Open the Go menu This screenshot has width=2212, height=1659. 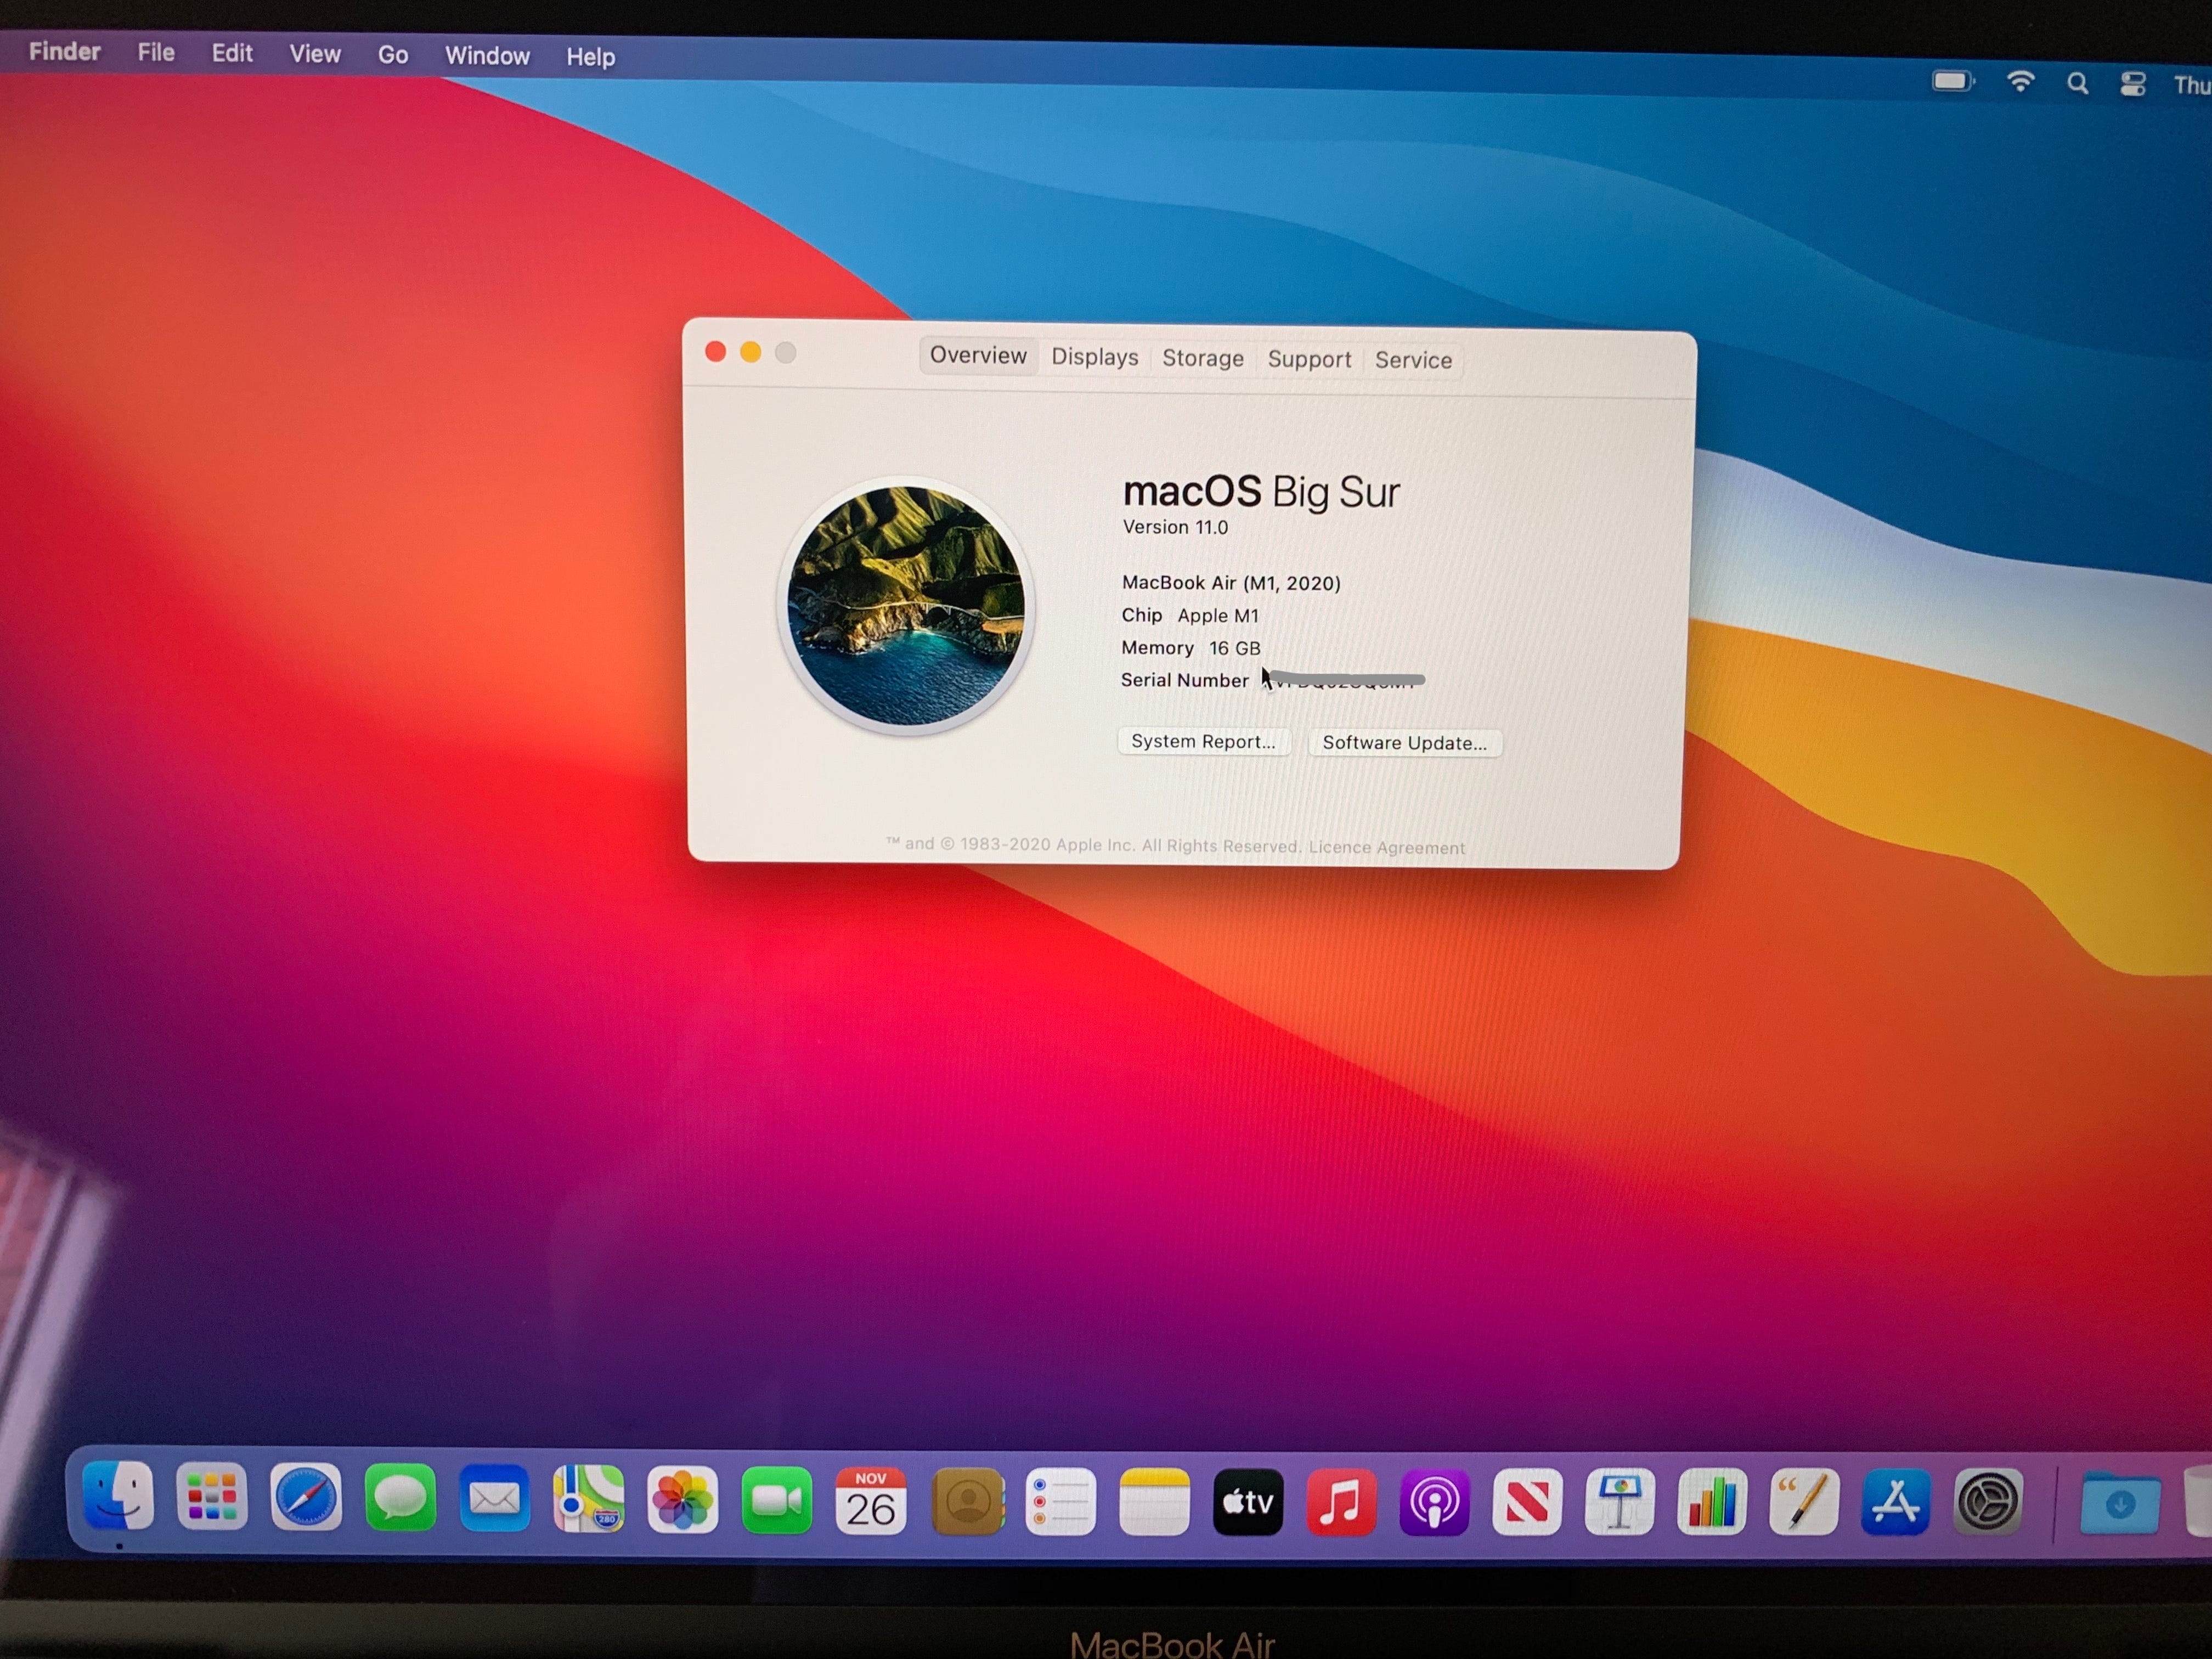coord(392,55)
